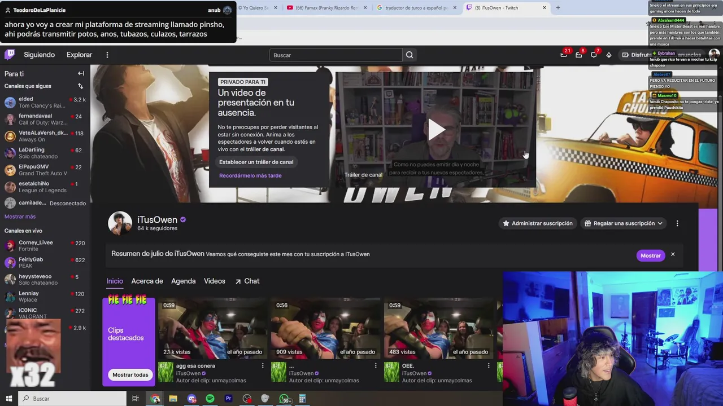Open Corney_Livee channel in sidebar
Viewport: 723px width, 406px height.
(x=45, y=246)
